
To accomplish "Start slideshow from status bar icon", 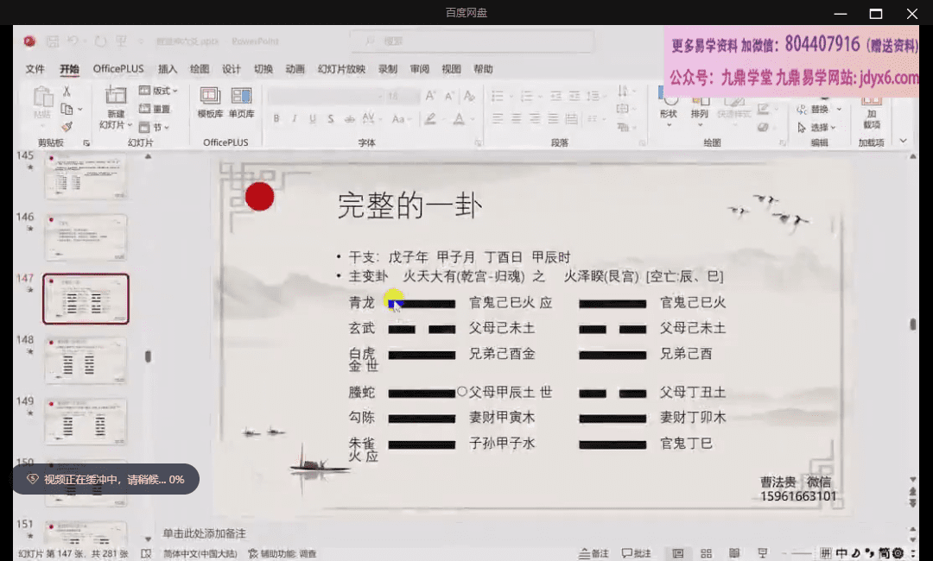I will (x=761, y=553).
